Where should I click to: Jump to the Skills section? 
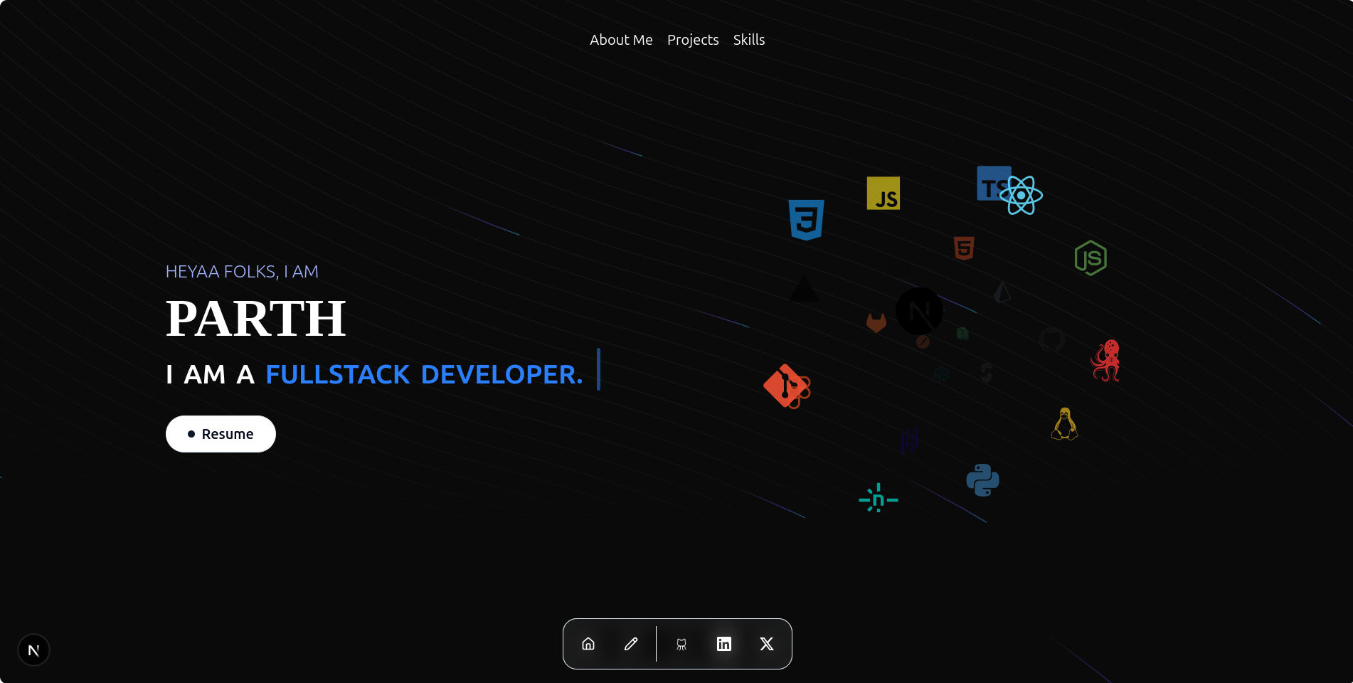[x=749, y=40]
